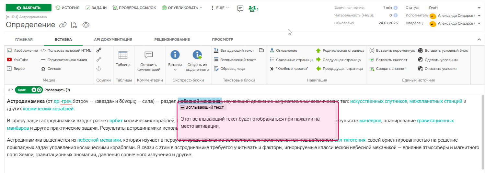Collapse the ribbon using the chevron
The height and width of the screenshot is (173, 485).
[x=479, y=39]
